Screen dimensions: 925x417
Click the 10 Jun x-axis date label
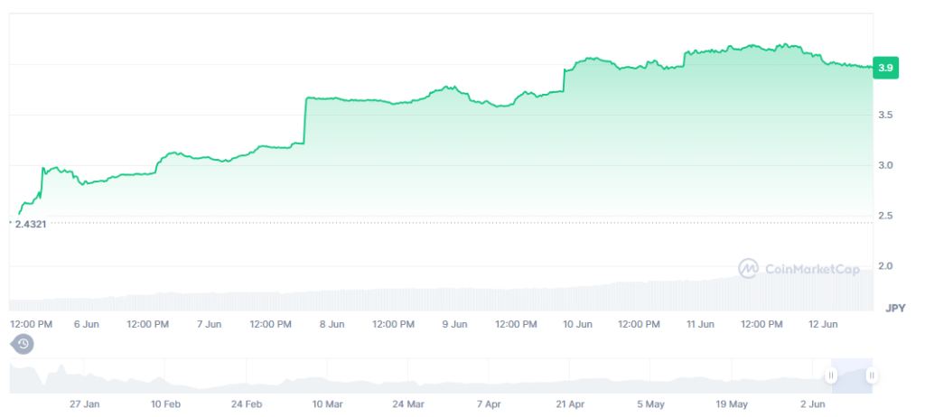pos(577,324)
